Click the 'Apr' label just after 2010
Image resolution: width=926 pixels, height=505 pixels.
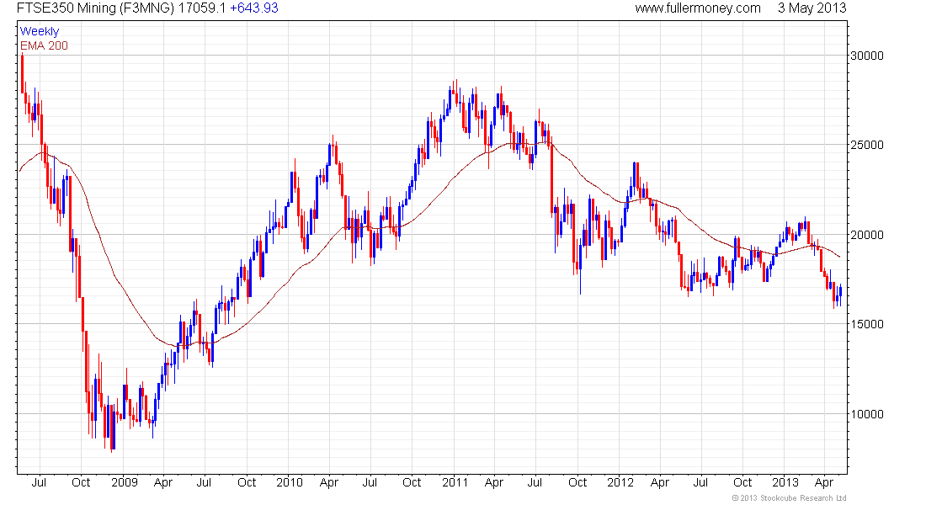point(329,482)
